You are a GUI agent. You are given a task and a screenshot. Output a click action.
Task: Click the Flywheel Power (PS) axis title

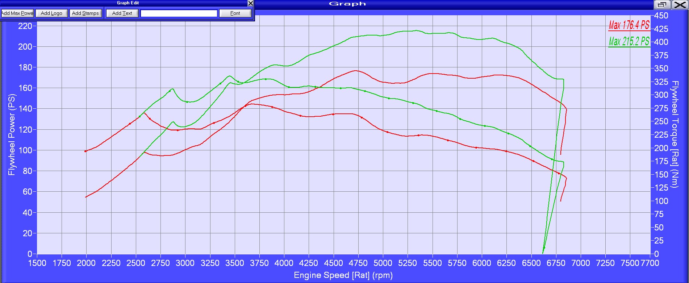click(12, 135)
